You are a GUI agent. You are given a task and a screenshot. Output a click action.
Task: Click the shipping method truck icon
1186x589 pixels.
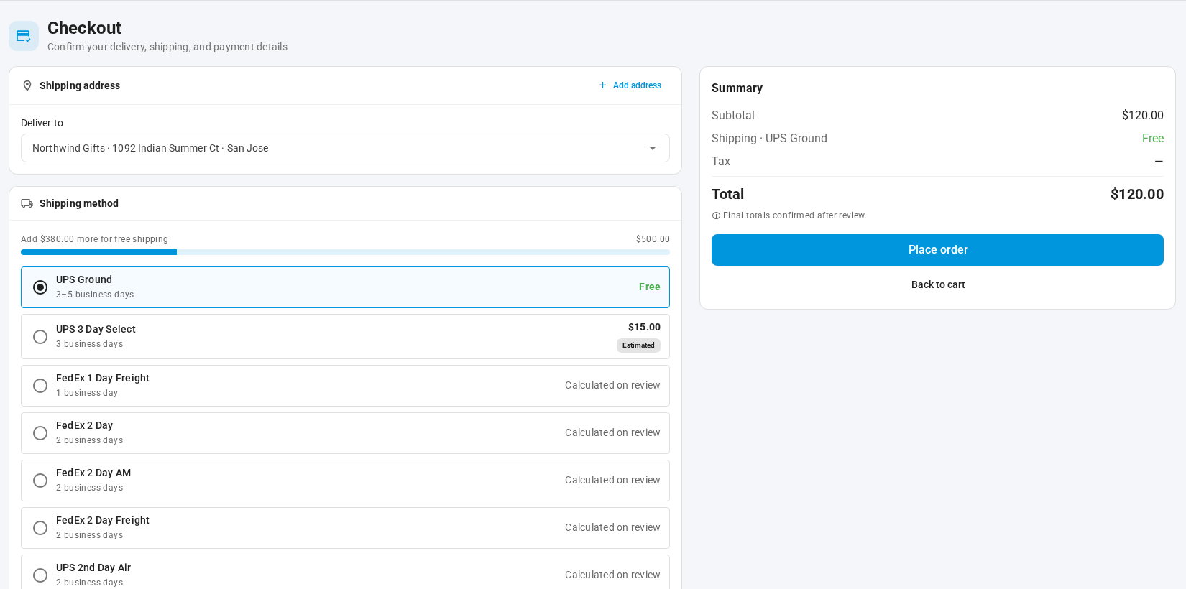[27, 203]
